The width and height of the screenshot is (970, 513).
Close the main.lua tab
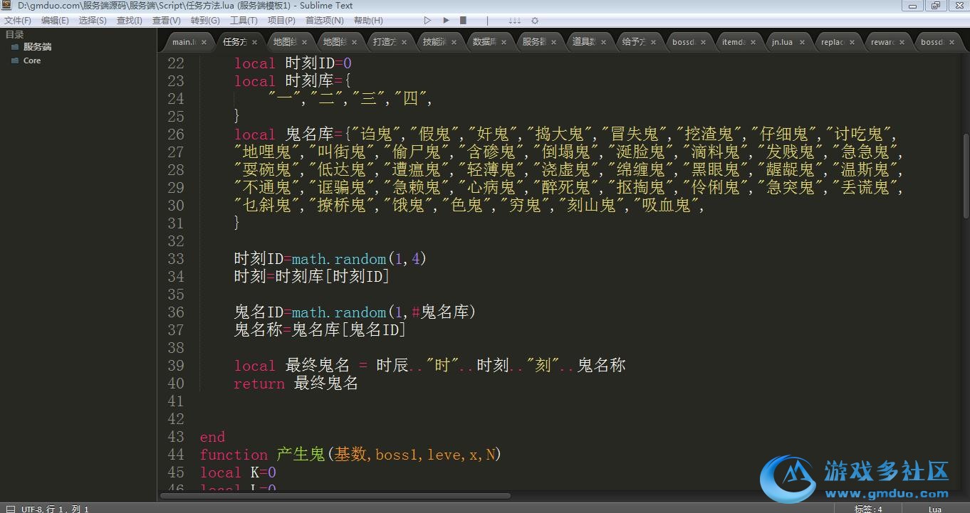point(204,42)
